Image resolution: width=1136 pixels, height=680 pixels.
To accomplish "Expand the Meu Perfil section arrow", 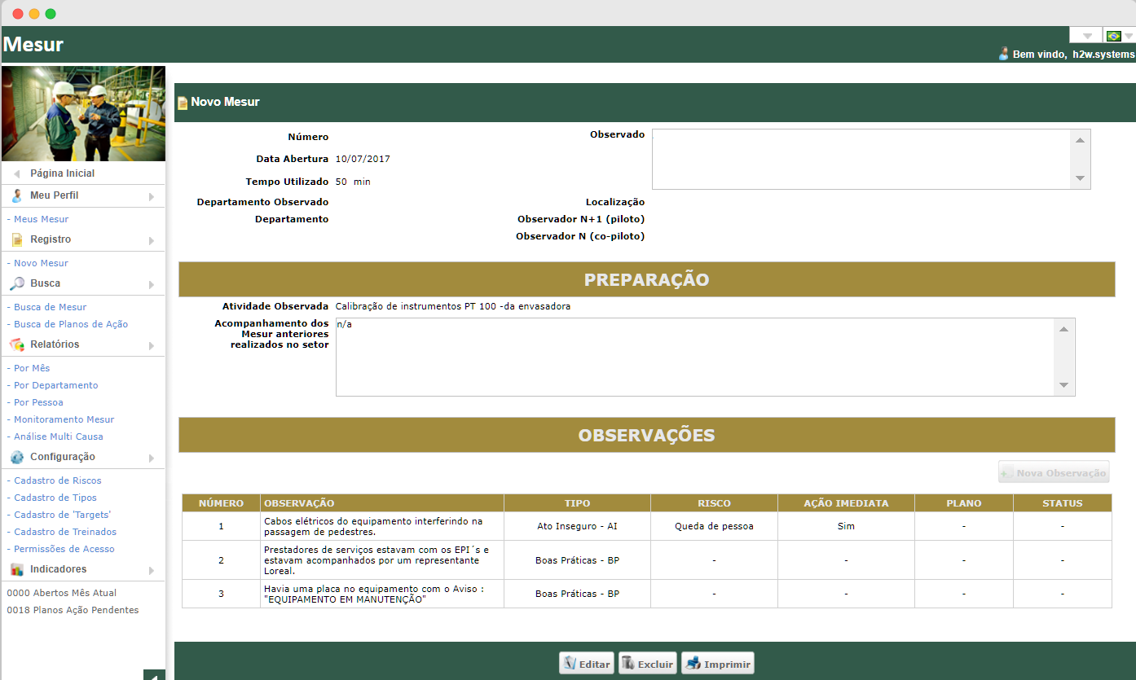I will click(152, 196).
